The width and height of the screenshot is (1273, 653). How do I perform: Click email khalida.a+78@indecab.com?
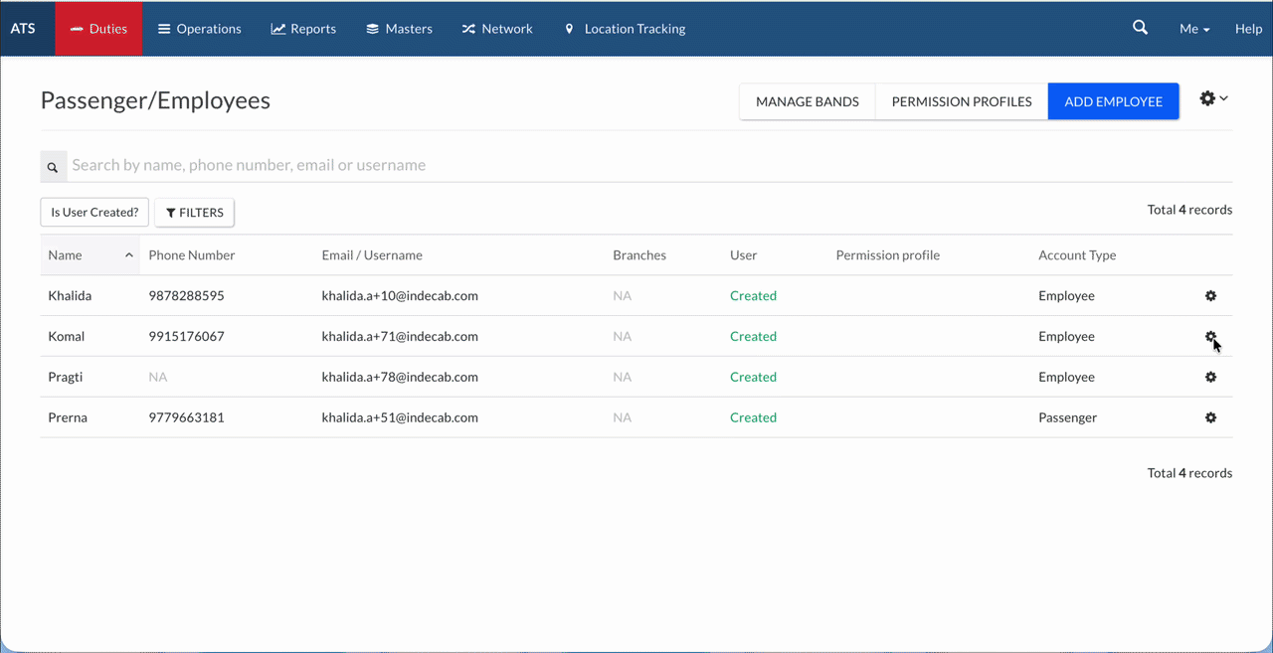pos(400,378)
